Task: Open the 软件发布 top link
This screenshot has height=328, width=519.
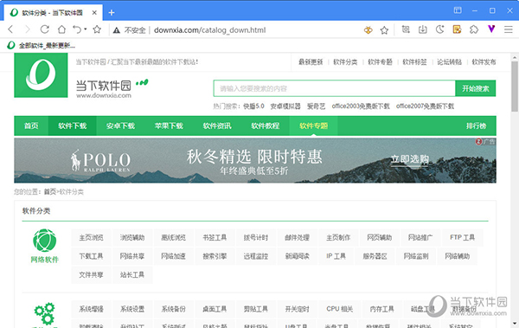Action: (484, 62)
